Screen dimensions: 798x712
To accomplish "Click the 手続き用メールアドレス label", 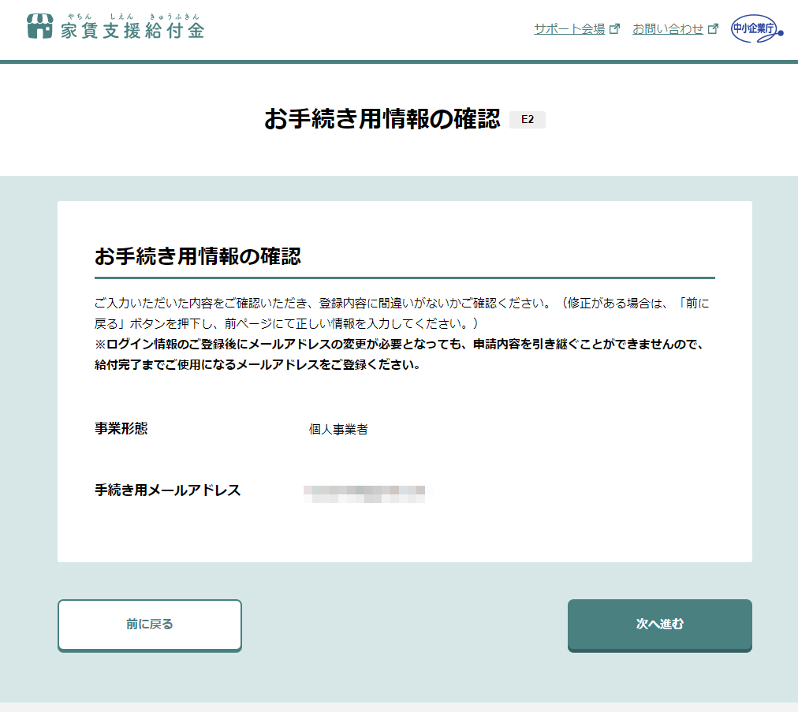I will click(x=167, y=490).
